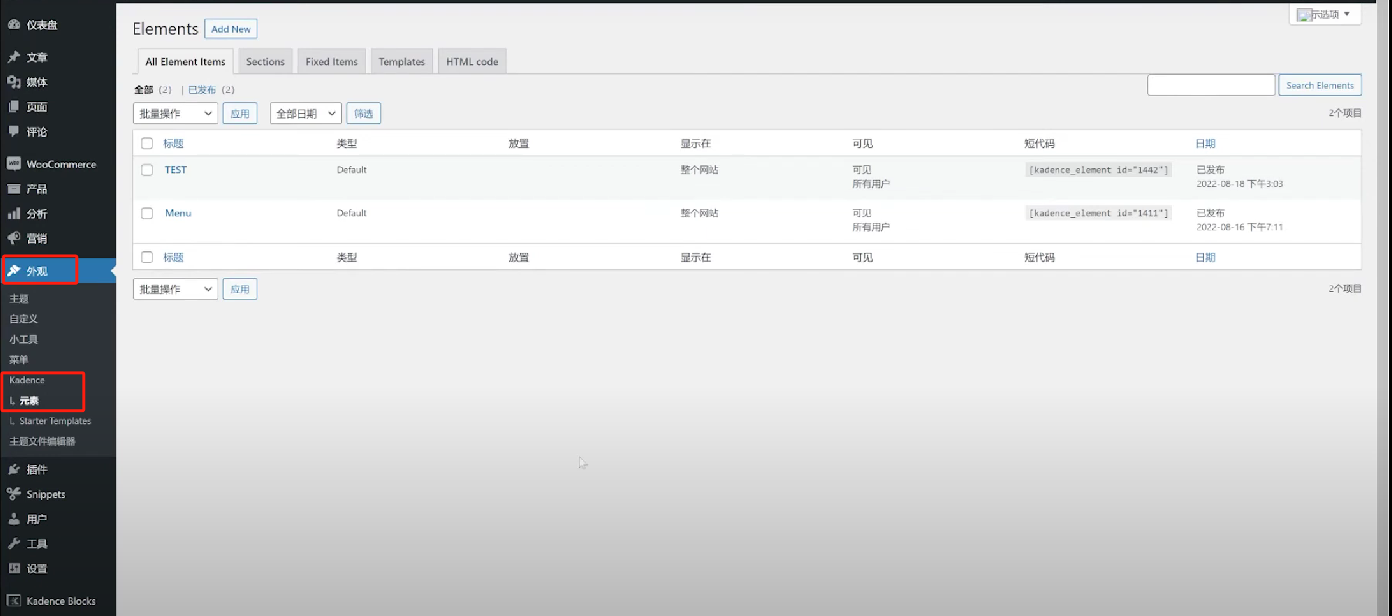This screenshot has width=1392, height=616.
Task: Click the tools wrench icon (工具)
Action: pos(14,543)
